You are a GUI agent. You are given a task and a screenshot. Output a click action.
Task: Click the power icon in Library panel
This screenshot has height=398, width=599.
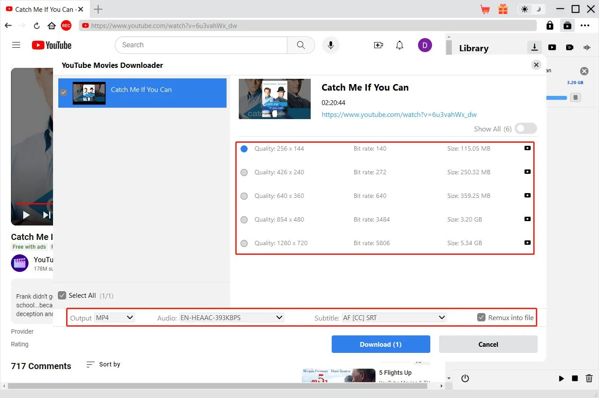coord(465,378)
